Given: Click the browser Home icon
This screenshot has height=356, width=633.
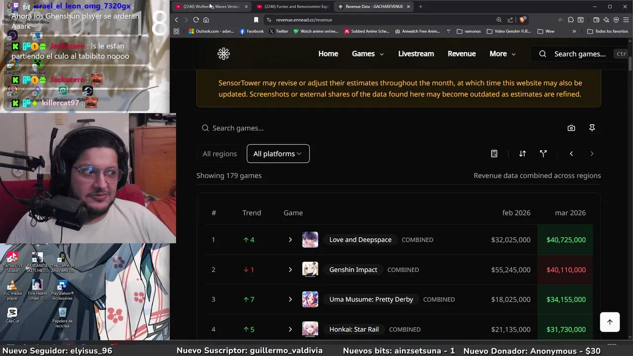Looking at the screenshot, I should point(206,20).
